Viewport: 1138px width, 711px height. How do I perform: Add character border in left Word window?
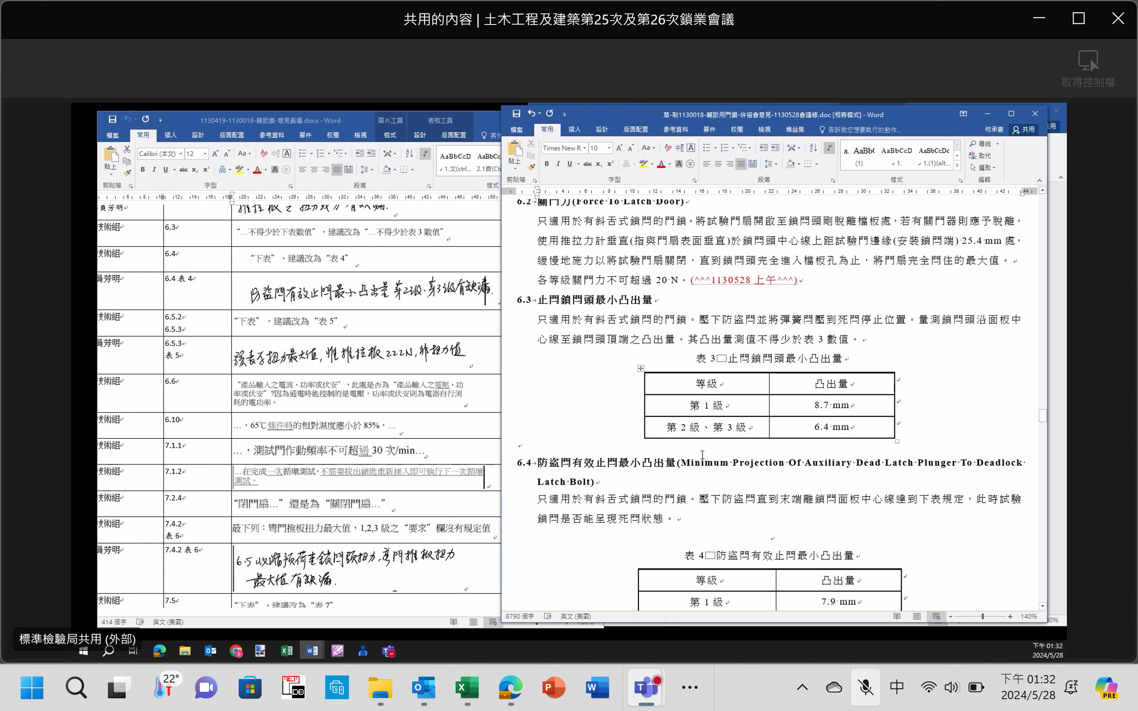click(x=287, y=153)
